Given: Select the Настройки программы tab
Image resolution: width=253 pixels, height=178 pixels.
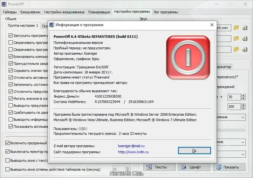Looking at the screenshot, I should point(132,12).
